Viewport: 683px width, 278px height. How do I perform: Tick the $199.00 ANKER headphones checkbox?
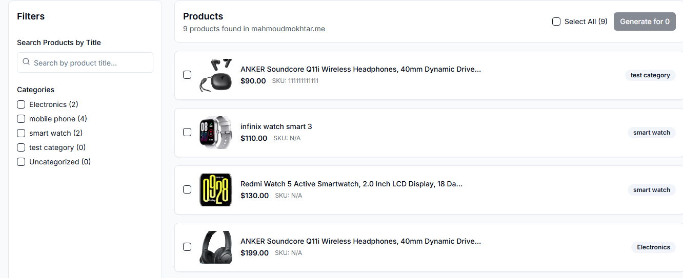tap(187, 247)
